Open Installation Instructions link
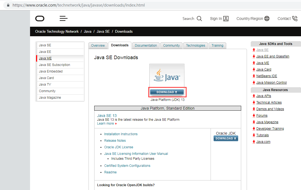 click(121, 134)
